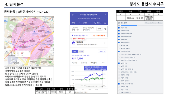
Task: Click the house icon for 집 내놓기
Action: (73, 43)
